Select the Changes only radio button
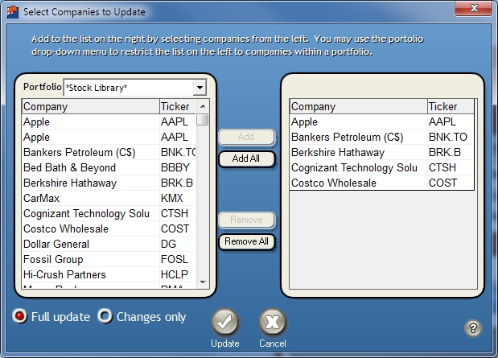 (105, 316)
